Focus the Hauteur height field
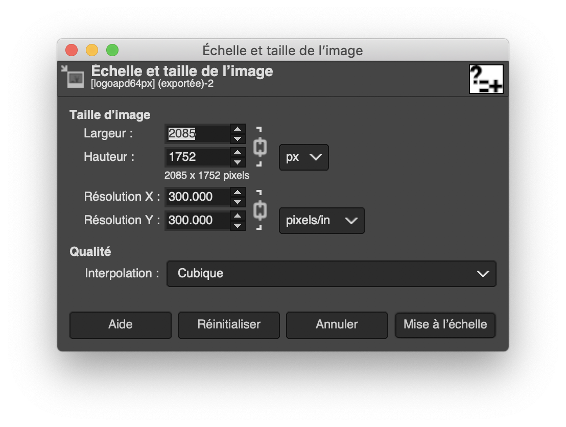This screenshot has width=566, height=427. [198, 157]
